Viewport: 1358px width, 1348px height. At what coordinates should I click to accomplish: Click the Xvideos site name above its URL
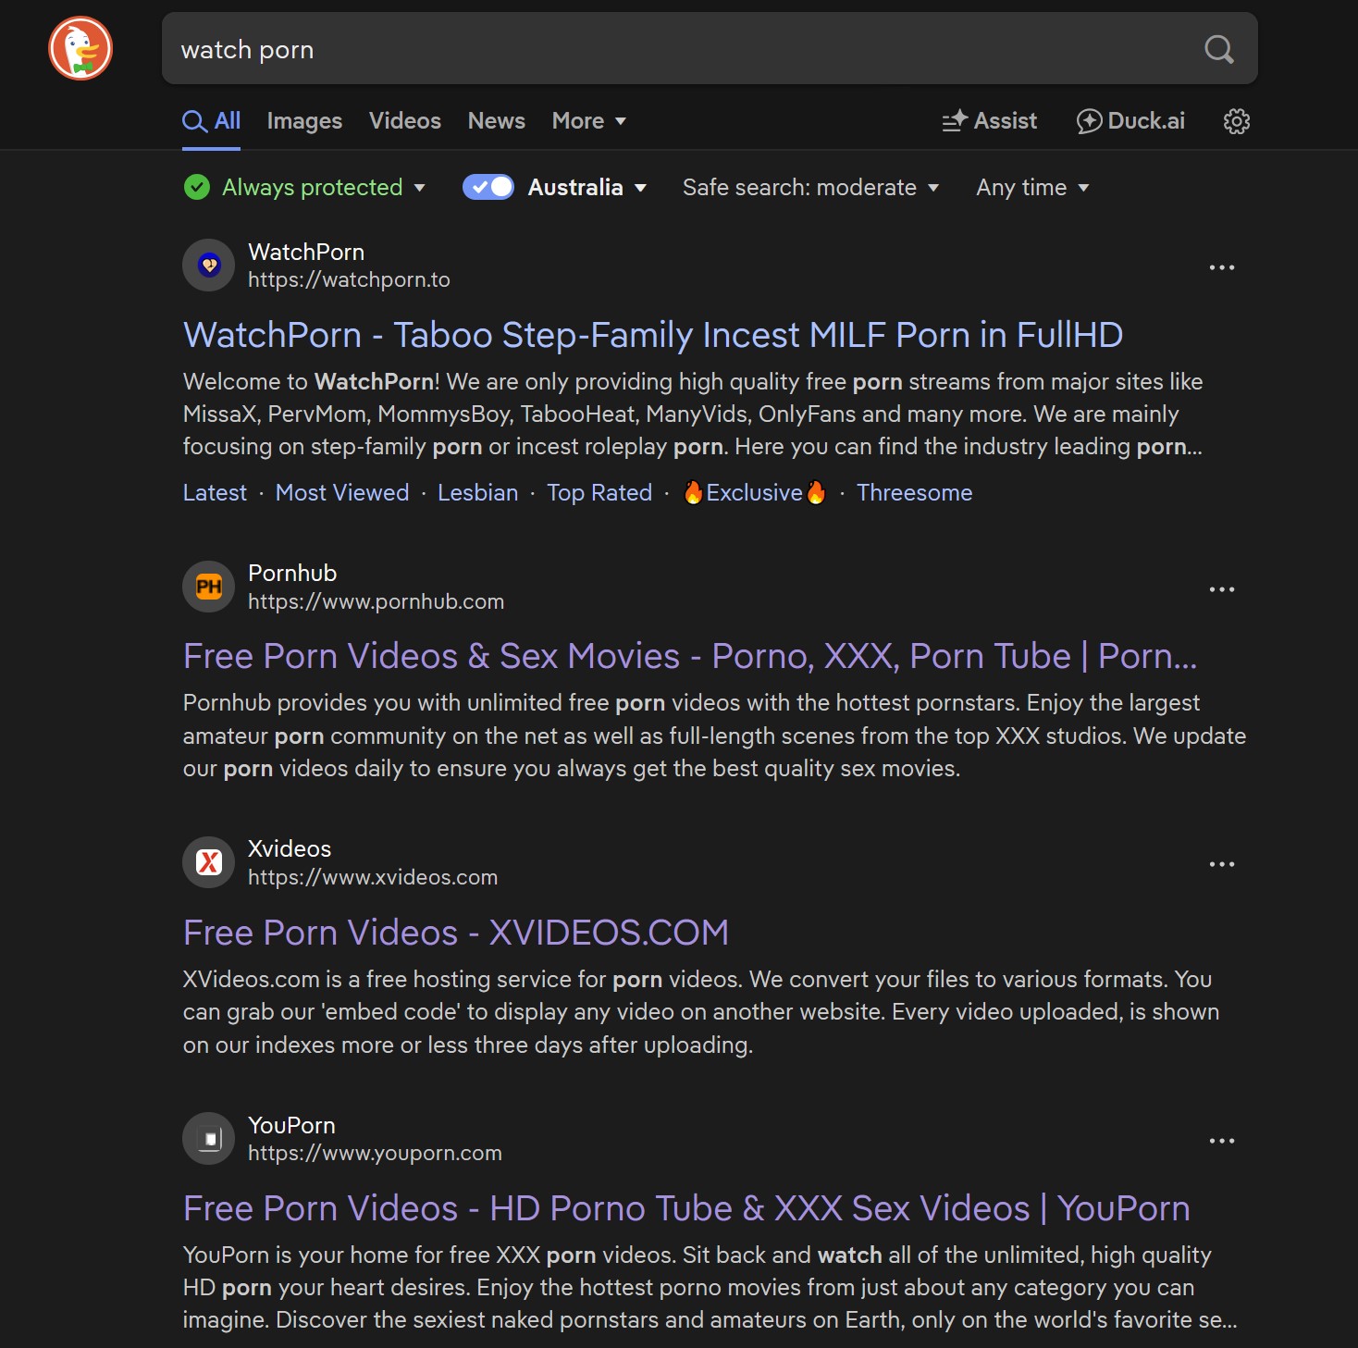tap(290, 848)
